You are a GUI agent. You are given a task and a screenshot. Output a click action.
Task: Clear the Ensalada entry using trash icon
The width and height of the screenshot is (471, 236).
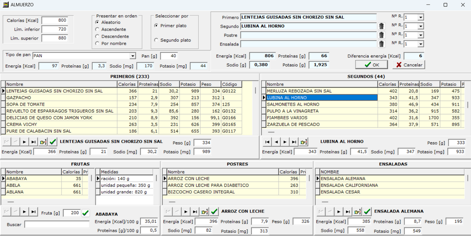[x=381, y=44]
